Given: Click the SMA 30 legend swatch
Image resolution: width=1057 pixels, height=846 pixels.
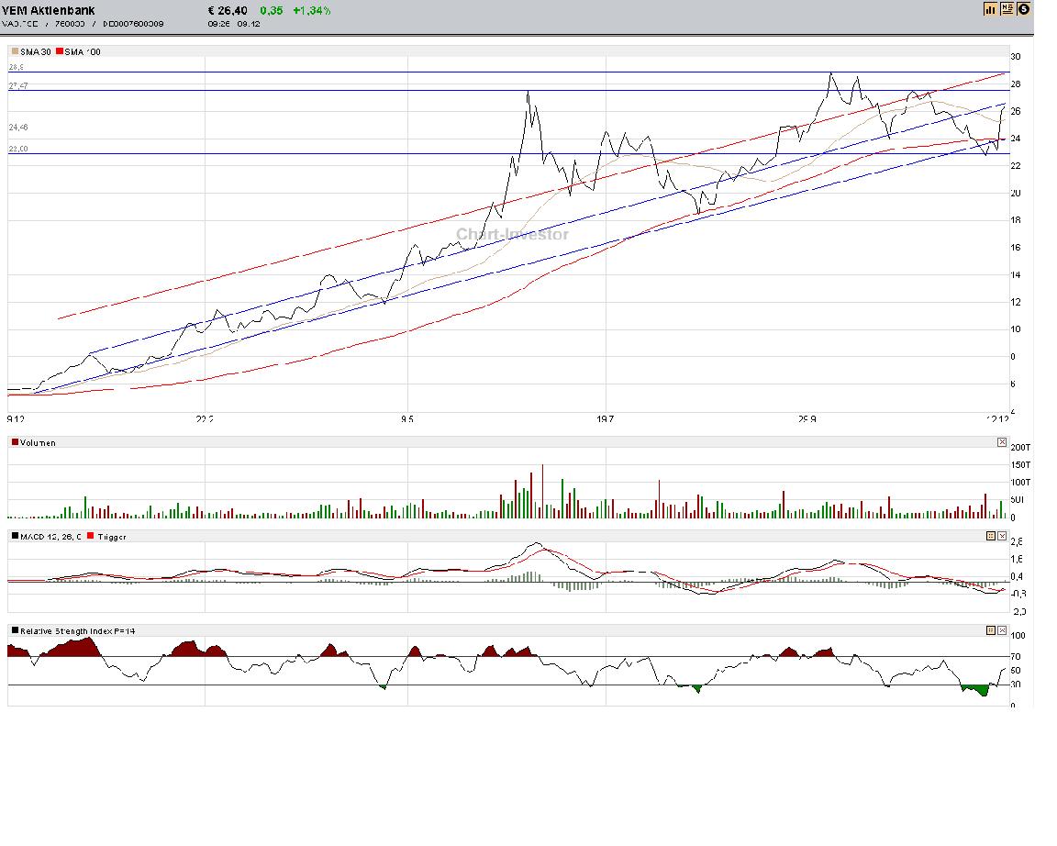Looking at the screenshot, I should pyautogui.click(x=15, y=51).
